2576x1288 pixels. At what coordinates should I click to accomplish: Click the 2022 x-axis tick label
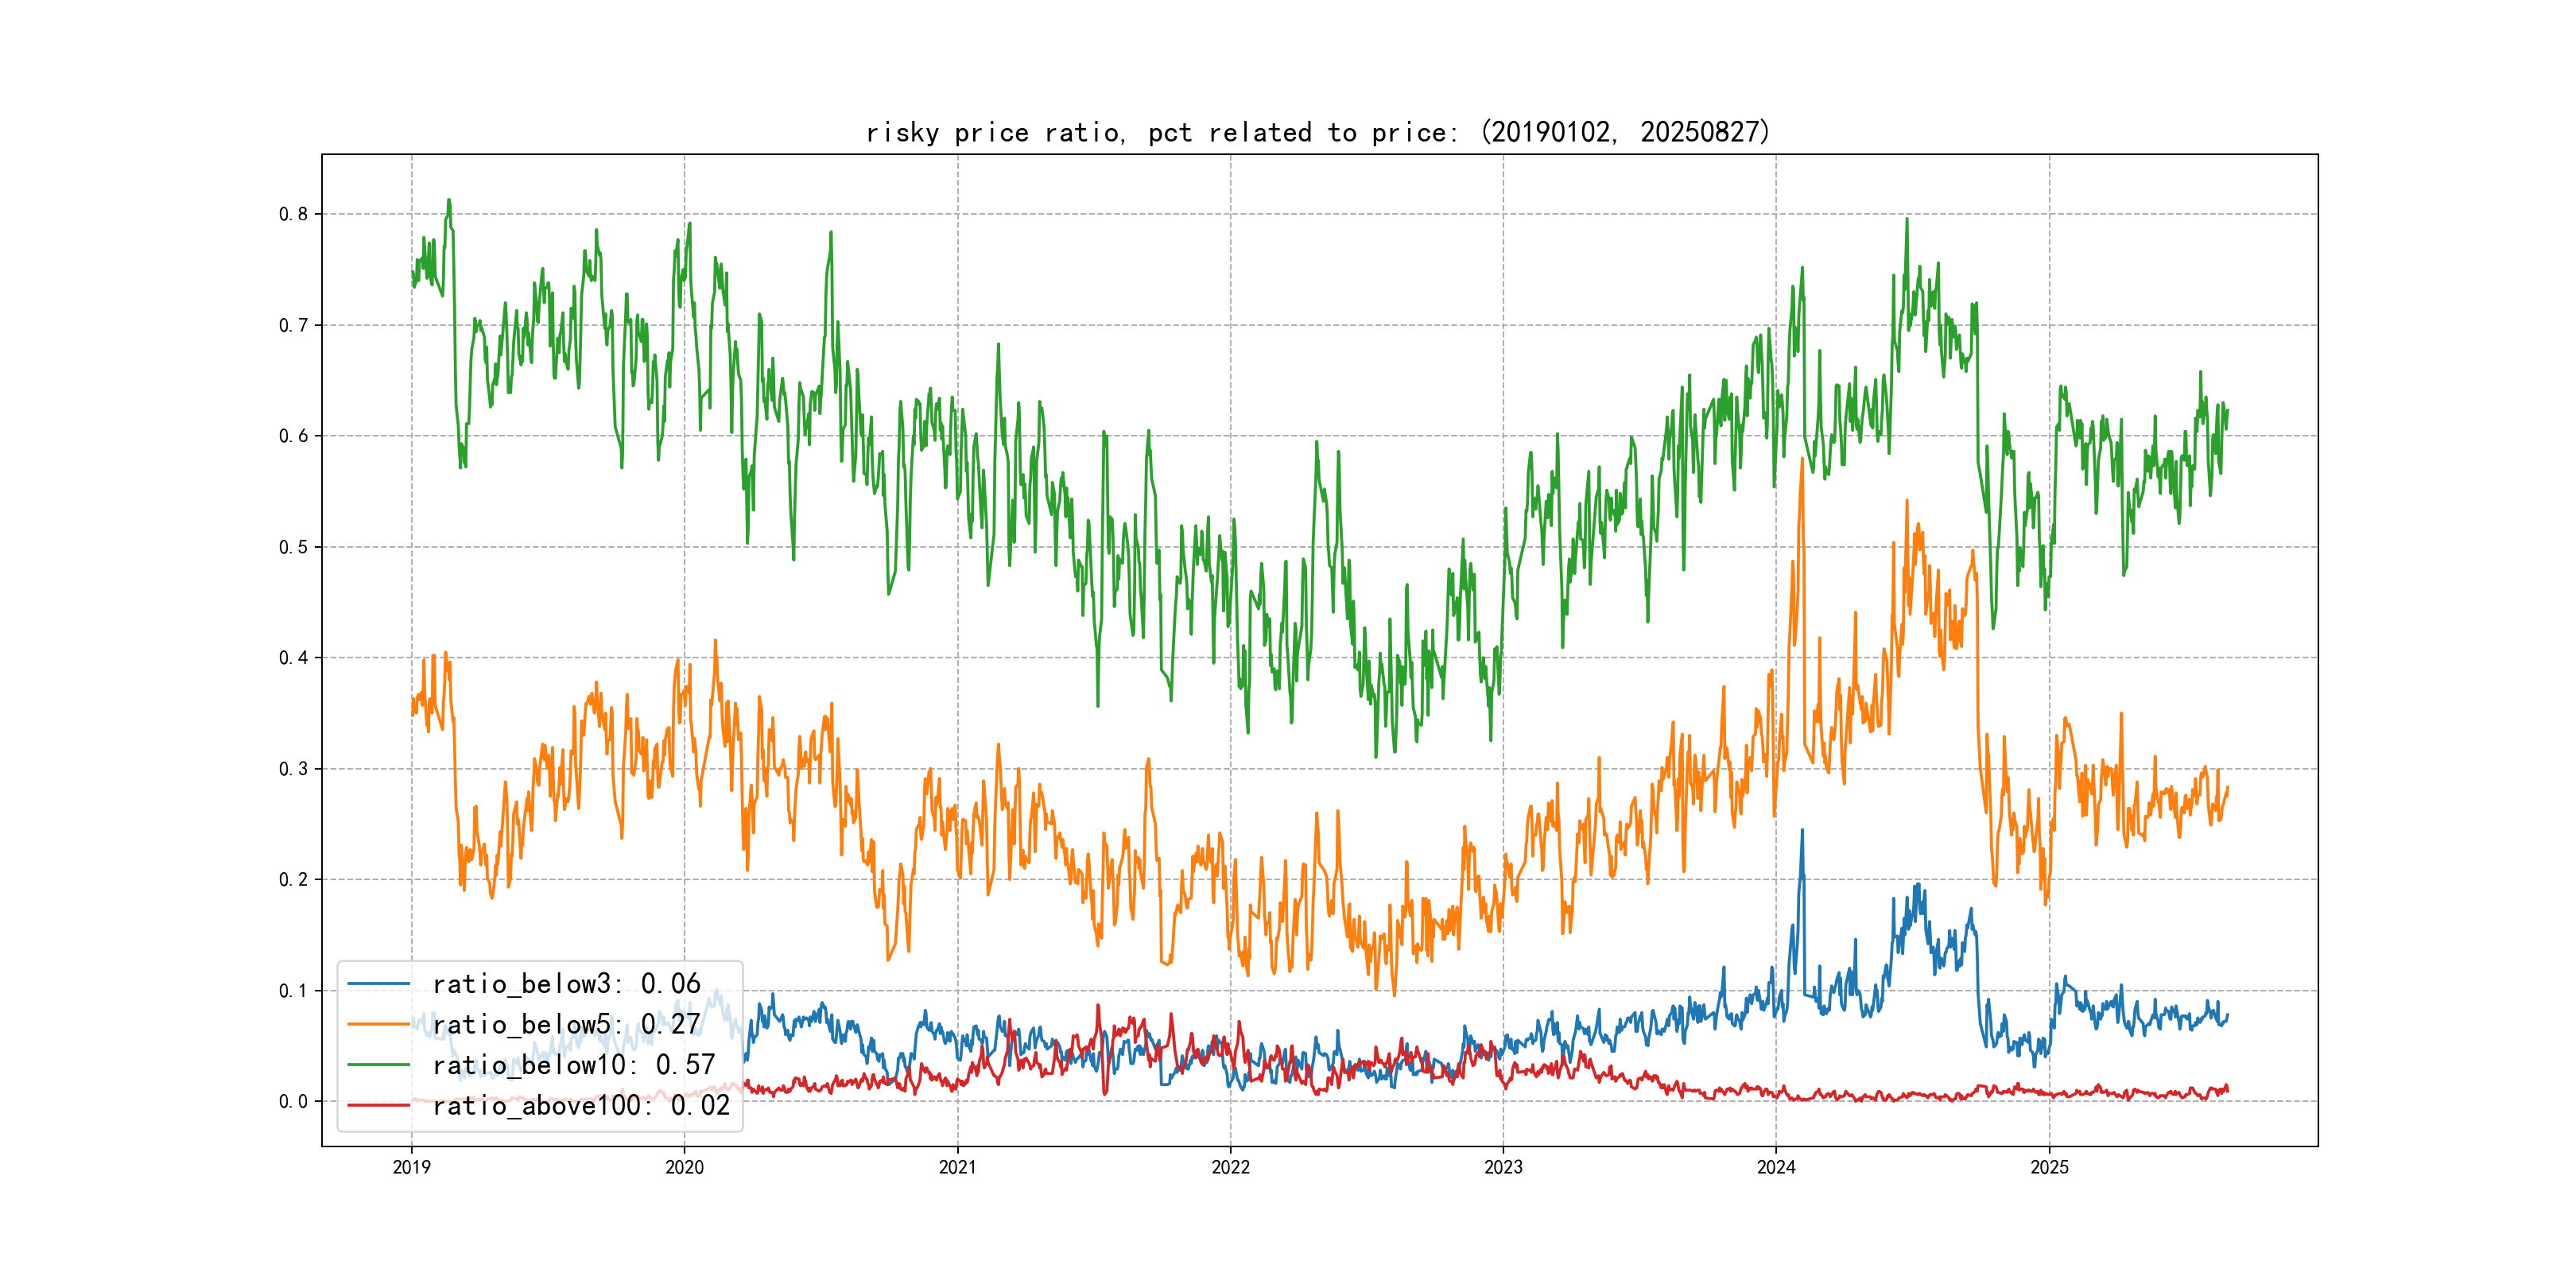coord(1230,1167)
